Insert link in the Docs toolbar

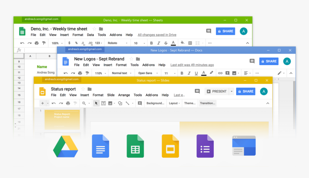(220, 73)
